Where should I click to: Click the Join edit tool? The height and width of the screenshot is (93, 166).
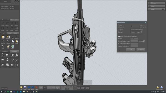[3, 37]
